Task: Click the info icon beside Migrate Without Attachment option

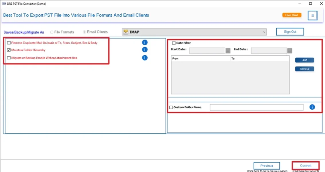Action: tap(145, 58)
